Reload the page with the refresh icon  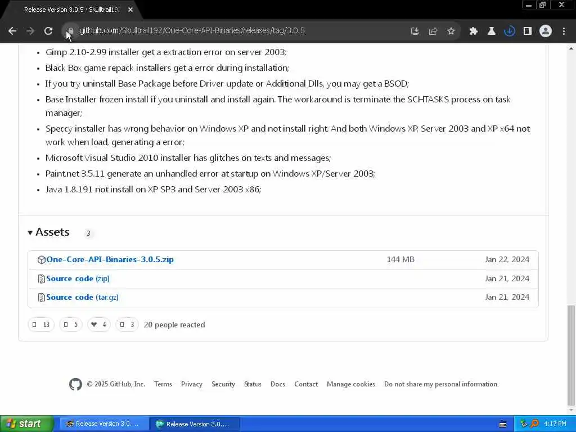click(x=48, y=31)
